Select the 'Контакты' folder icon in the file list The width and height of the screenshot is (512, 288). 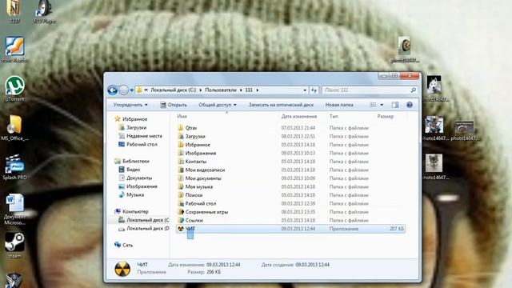pyautogui.click(x=181, y=162)
